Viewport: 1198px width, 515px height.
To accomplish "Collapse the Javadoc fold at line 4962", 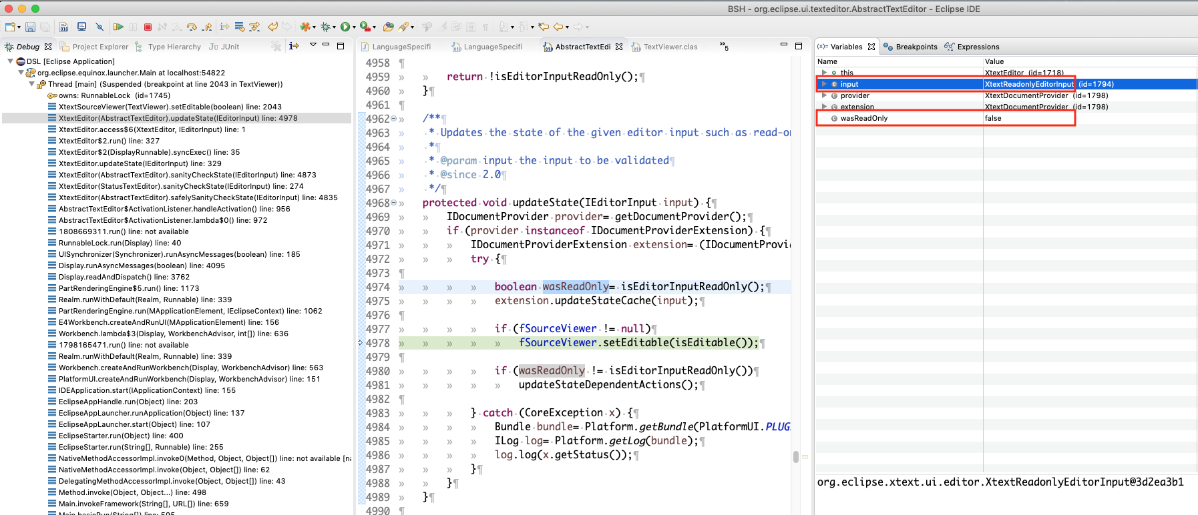I will (393, 119).
